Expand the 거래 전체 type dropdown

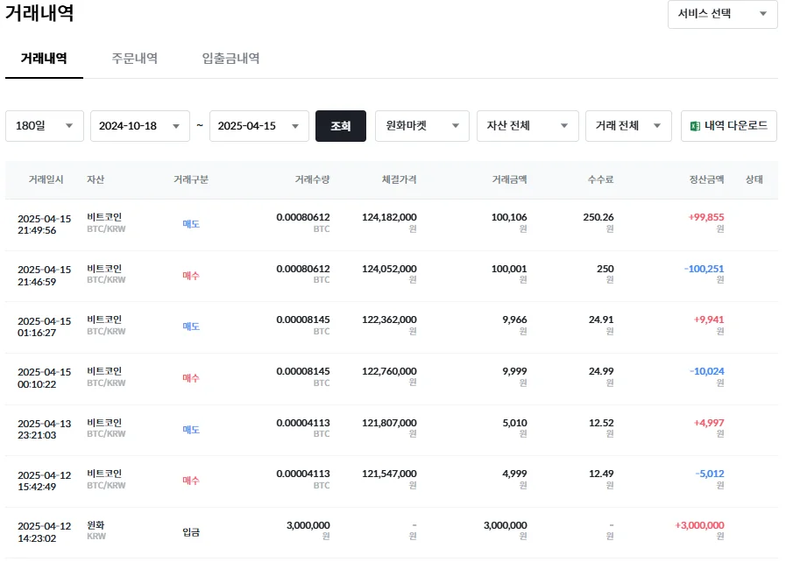pos(628,126)
